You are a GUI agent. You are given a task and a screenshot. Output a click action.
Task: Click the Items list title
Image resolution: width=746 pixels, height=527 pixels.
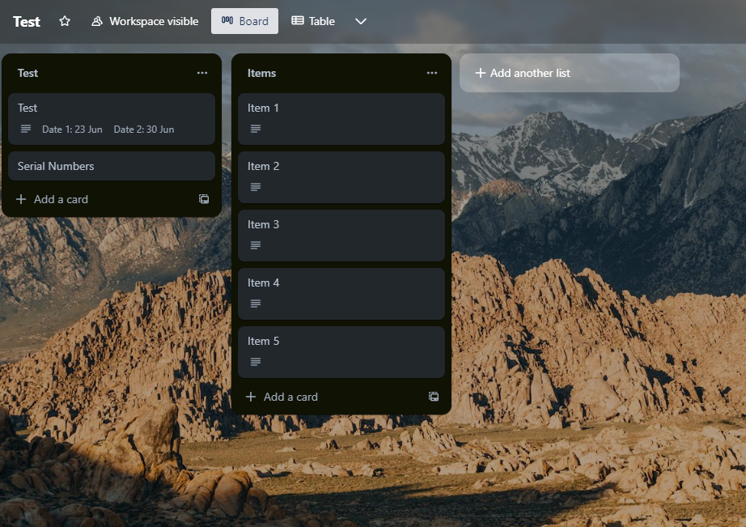[261, 73]
